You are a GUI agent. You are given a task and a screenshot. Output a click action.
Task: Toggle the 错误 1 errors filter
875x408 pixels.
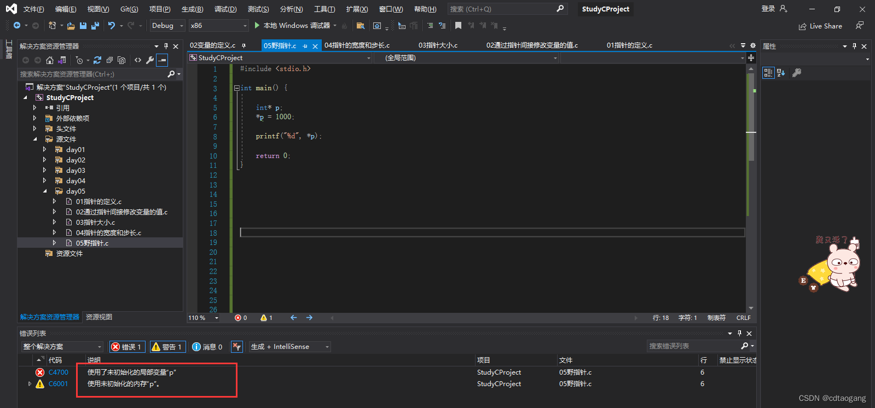click(127, 347)
